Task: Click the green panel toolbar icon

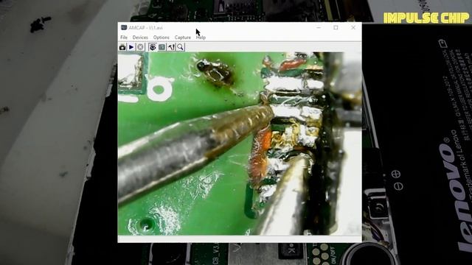Action: coord(162,47)
